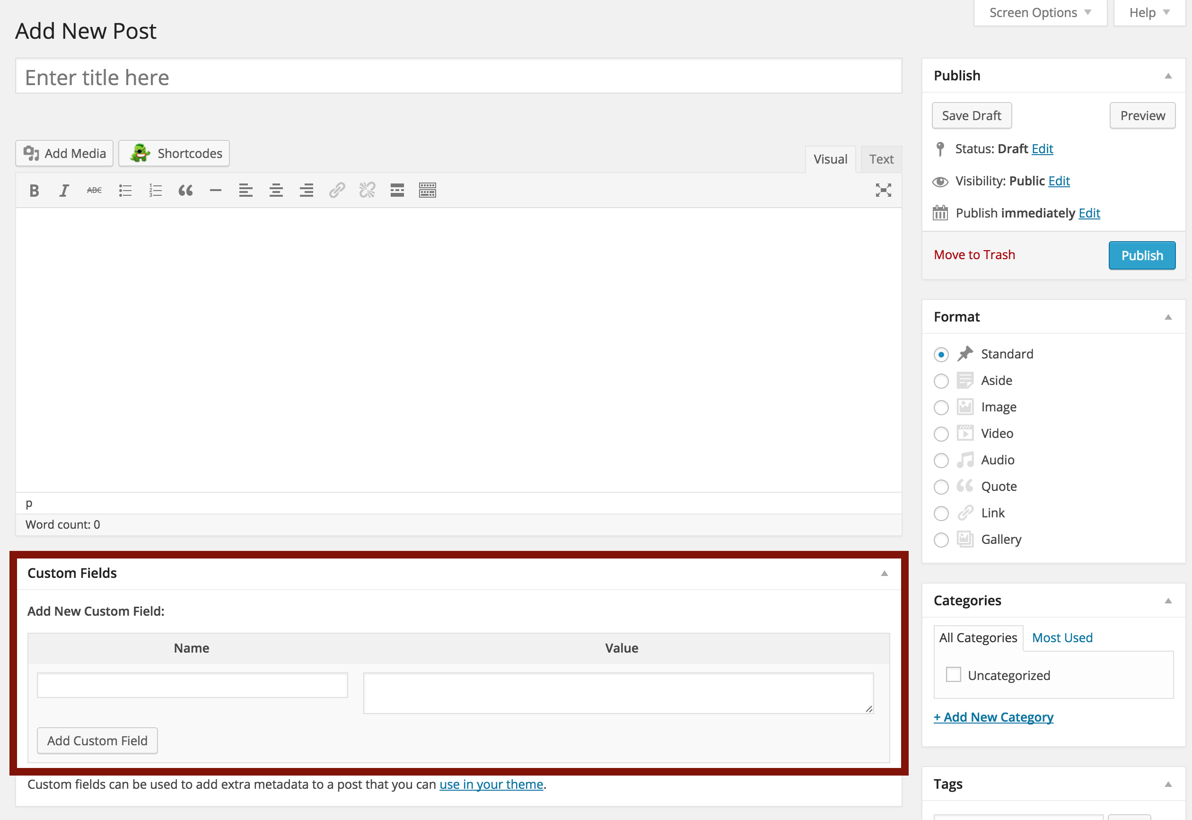This screenshot has height=820, width=1192.
Task: Toggle bold formatting in editor toolbar
Action: (34, 191)
